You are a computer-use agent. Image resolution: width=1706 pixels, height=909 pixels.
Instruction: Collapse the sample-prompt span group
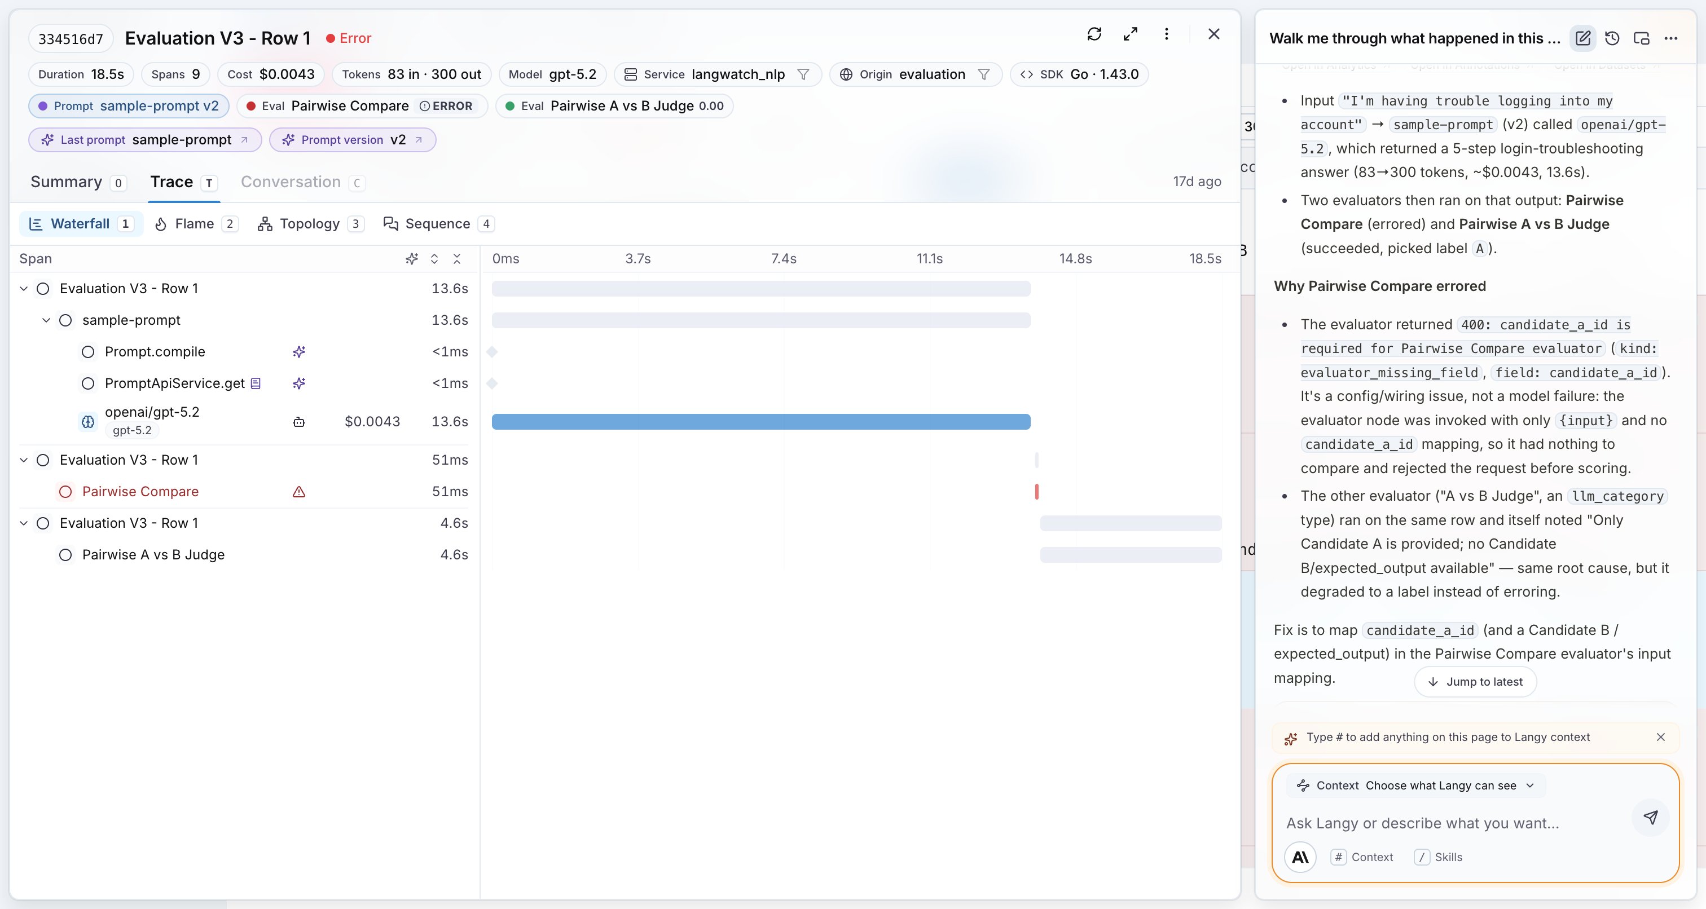(x=46, y=320)
